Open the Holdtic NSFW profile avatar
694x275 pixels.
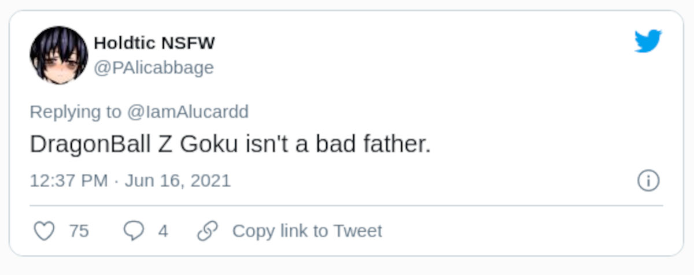click(x=59, y=55)
